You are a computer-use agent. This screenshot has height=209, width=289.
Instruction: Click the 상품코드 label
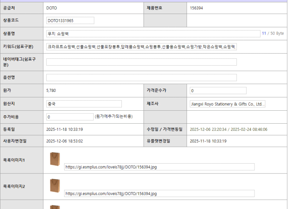11,20
